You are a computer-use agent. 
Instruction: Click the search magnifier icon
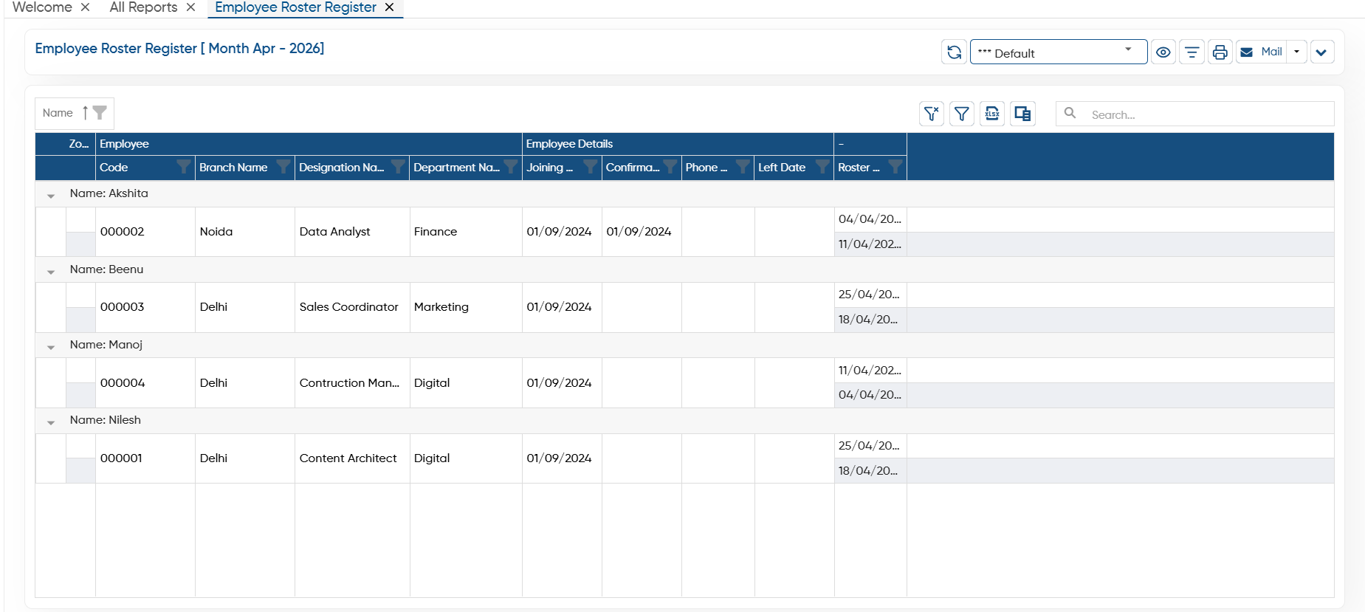(1070, 114)
